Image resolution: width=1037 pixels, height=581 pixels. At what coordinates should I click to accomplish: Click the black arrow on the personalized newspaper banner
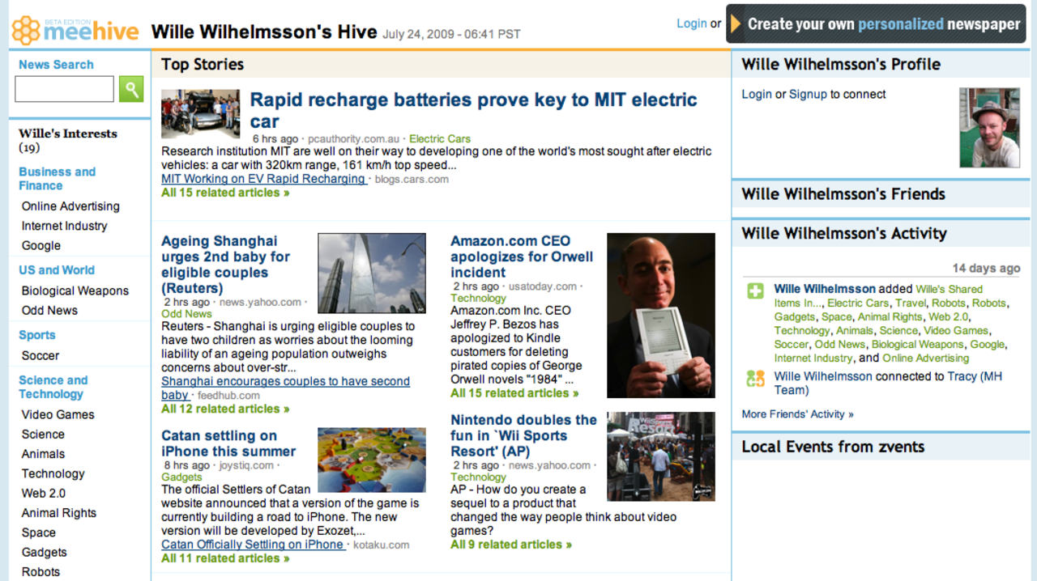point(735,23)
